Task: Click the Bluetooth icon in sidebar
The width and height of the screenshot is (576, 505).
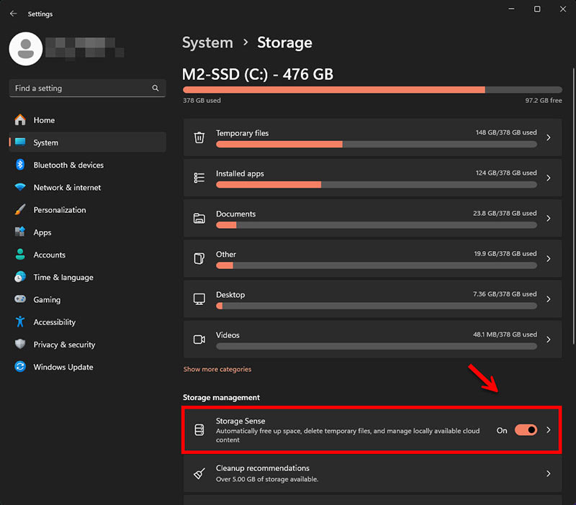Action: point(20,165)
